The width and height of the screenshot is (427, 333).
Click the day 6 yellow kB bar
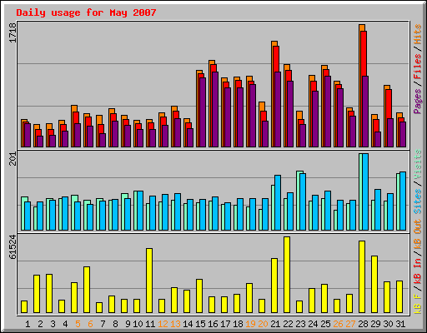[x=87, y=290]
